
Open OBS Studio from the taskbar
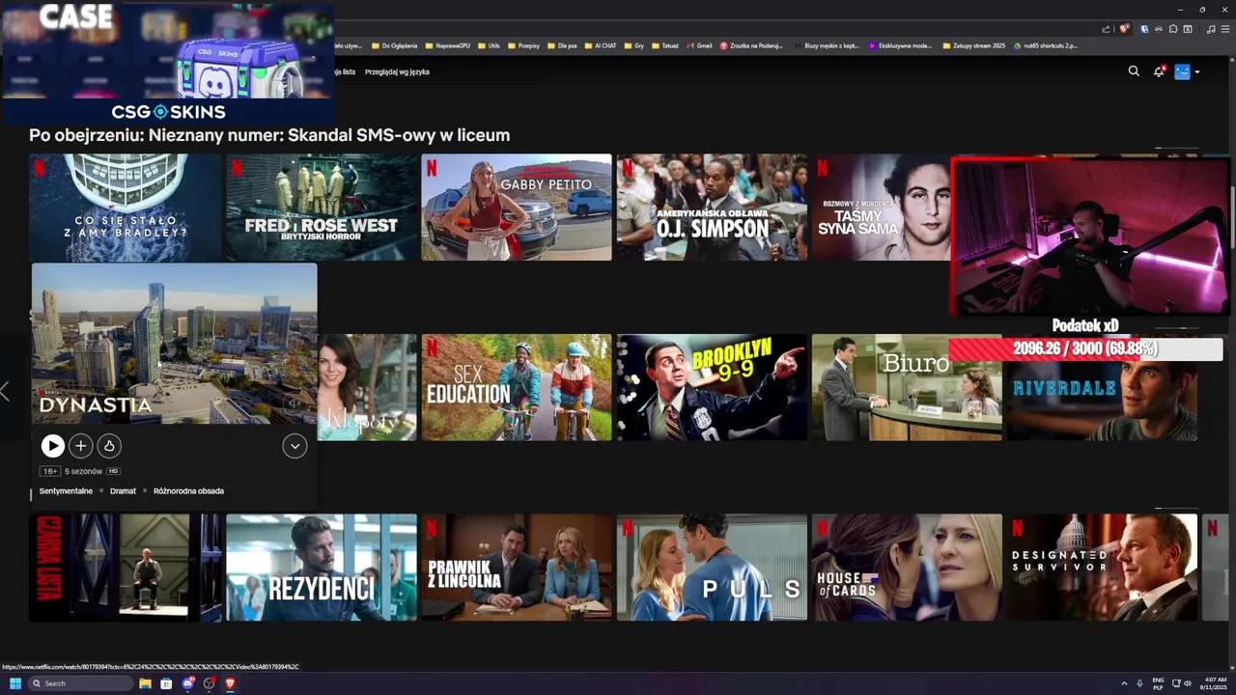(x=209, y=683)
